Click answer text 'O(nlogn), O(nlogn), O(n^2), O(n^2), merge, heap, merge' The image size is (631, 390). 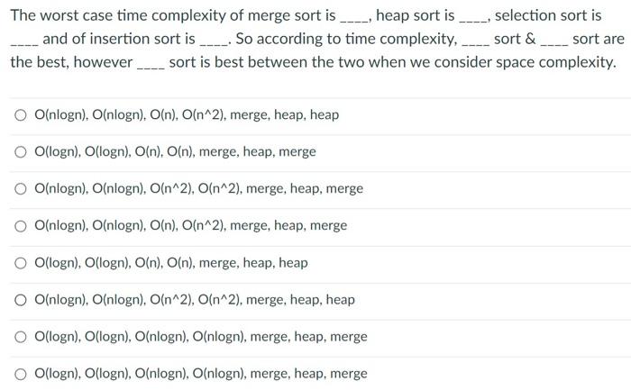(199, 188)
